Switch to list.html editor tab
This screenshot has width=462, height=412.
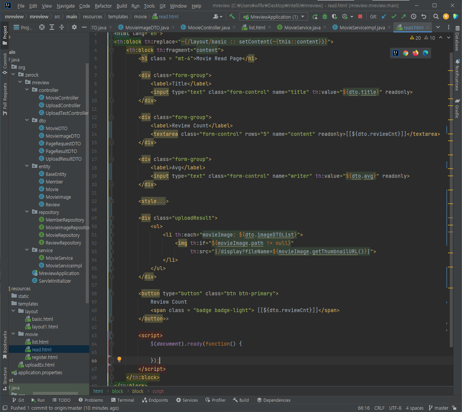click(x=257, y=27)
